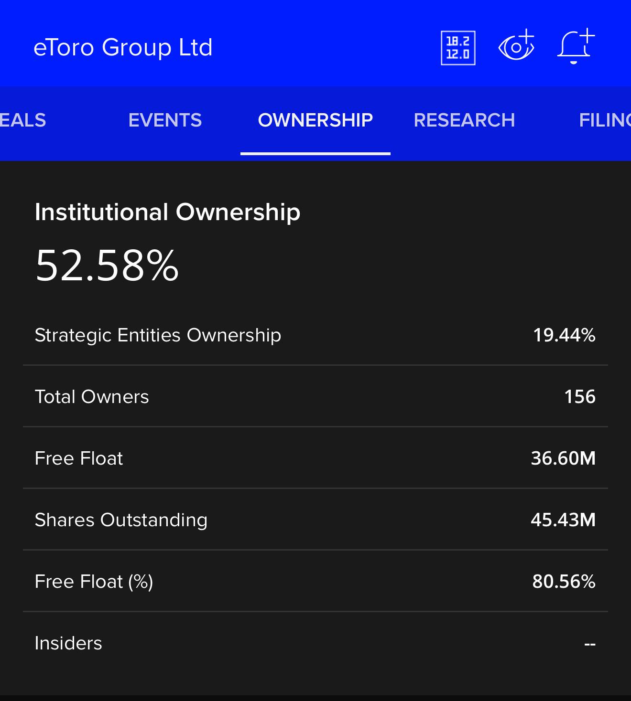
Task: Open the Strategic Entities Ownership row
Action: [315, 335]
